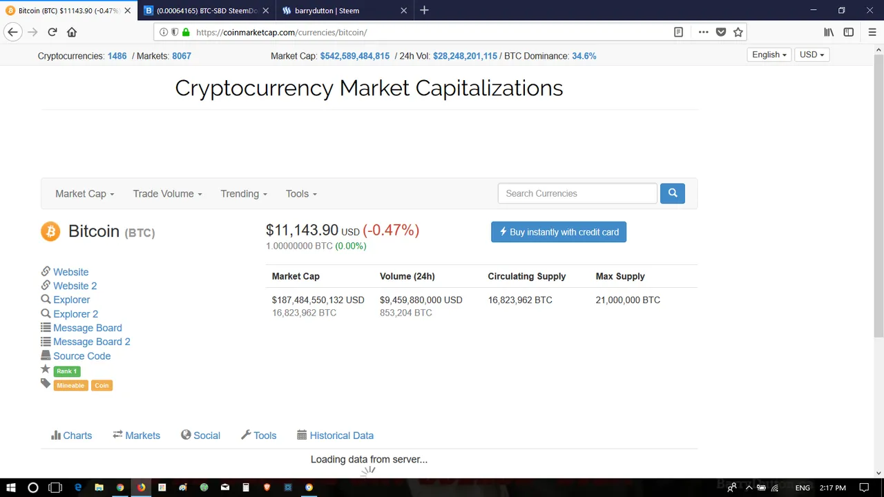Go back to the previous page
Viewport: 884px width, 497px height.
12,32
